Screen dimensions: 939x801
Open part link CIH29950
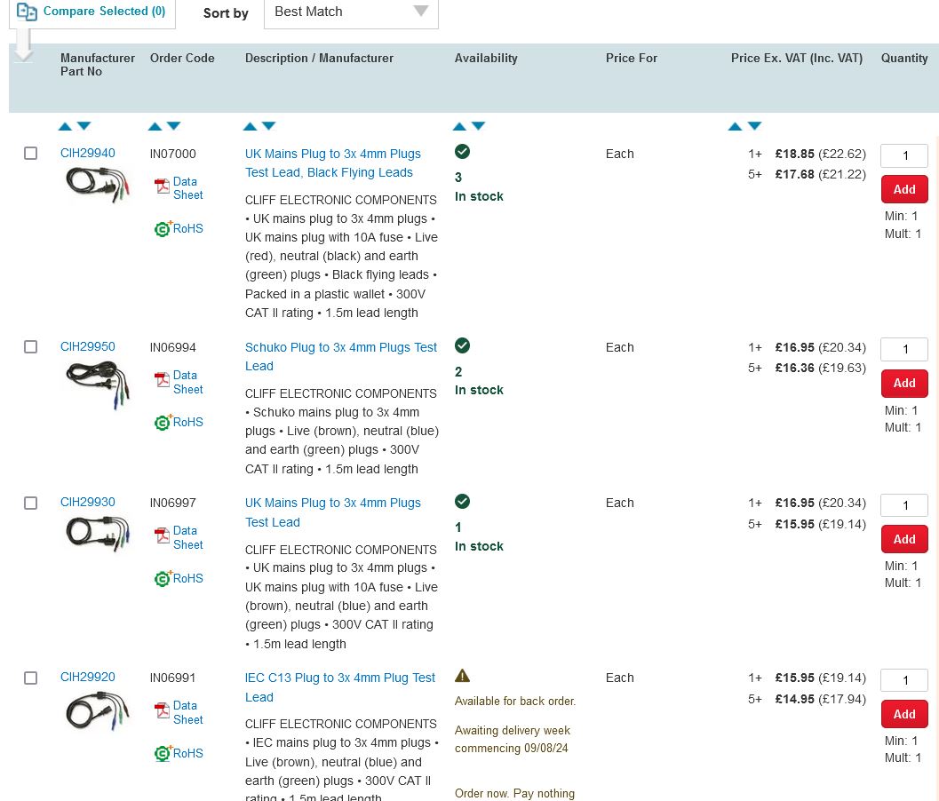(87, 346)
